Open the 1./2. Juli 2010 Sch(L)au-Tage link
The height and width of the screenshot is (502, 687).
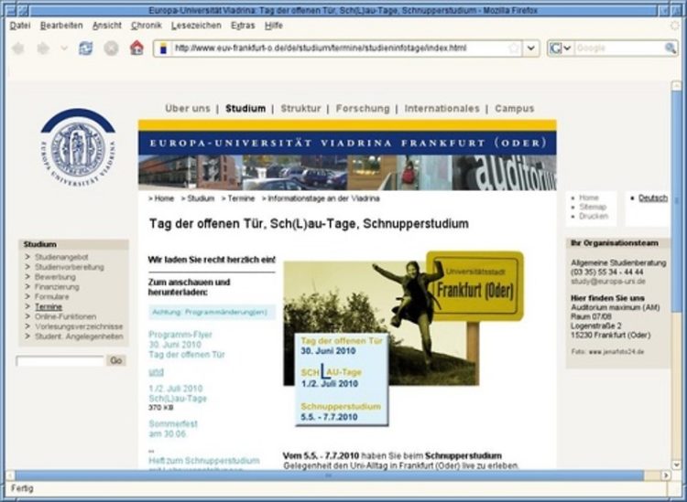tap(178, 393)
